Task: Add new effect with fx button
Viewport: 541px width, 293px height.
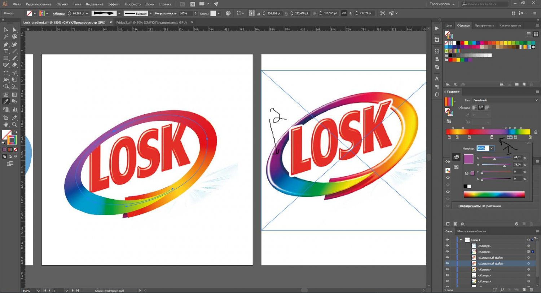Action: tap(463, 224)
